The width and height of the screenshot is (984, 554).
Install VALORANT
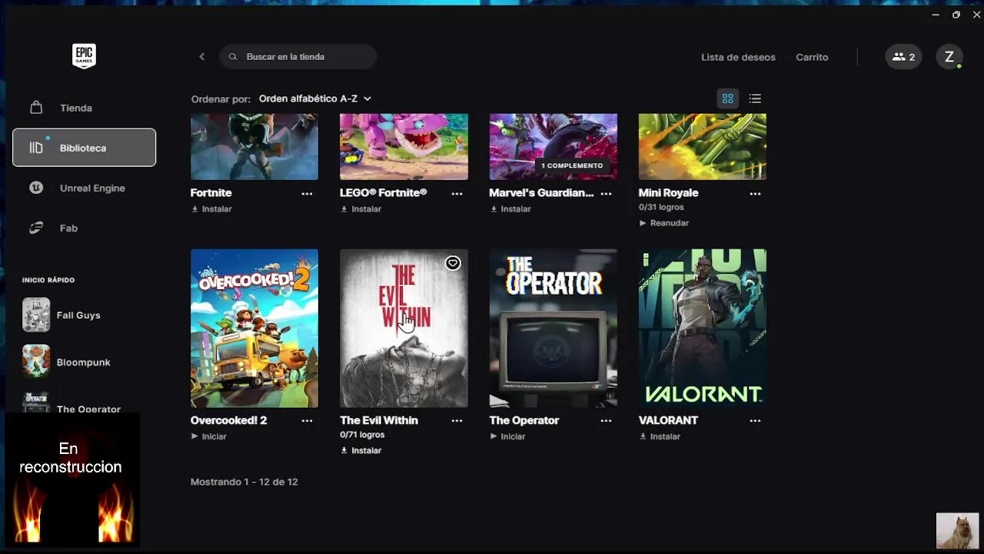(660, 436)
